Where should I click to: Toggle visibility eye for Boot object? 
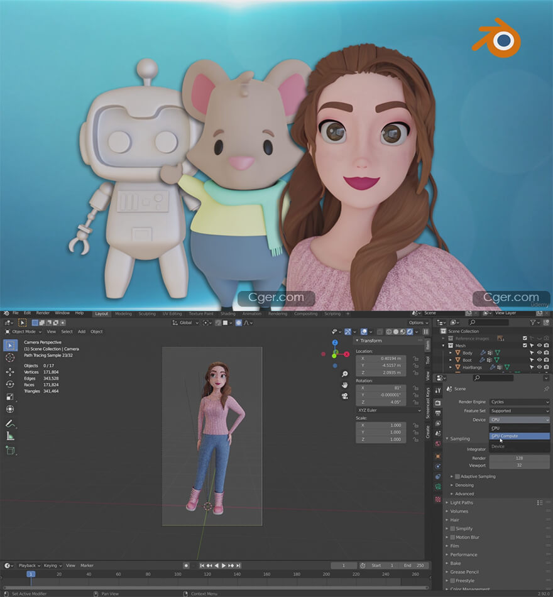coord(539,360)
